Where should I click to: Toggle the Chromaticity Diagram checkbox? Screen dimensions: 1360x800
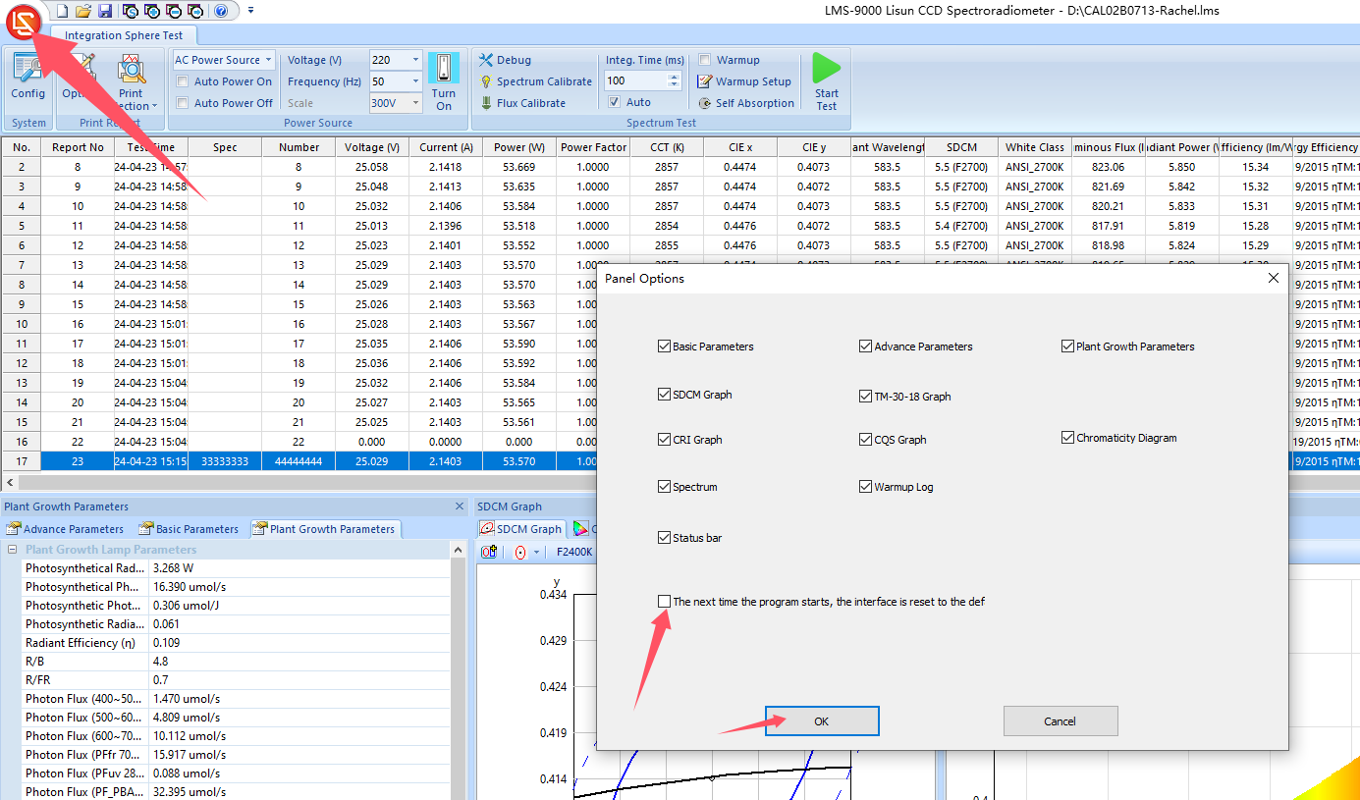(x=1067, y=438)
